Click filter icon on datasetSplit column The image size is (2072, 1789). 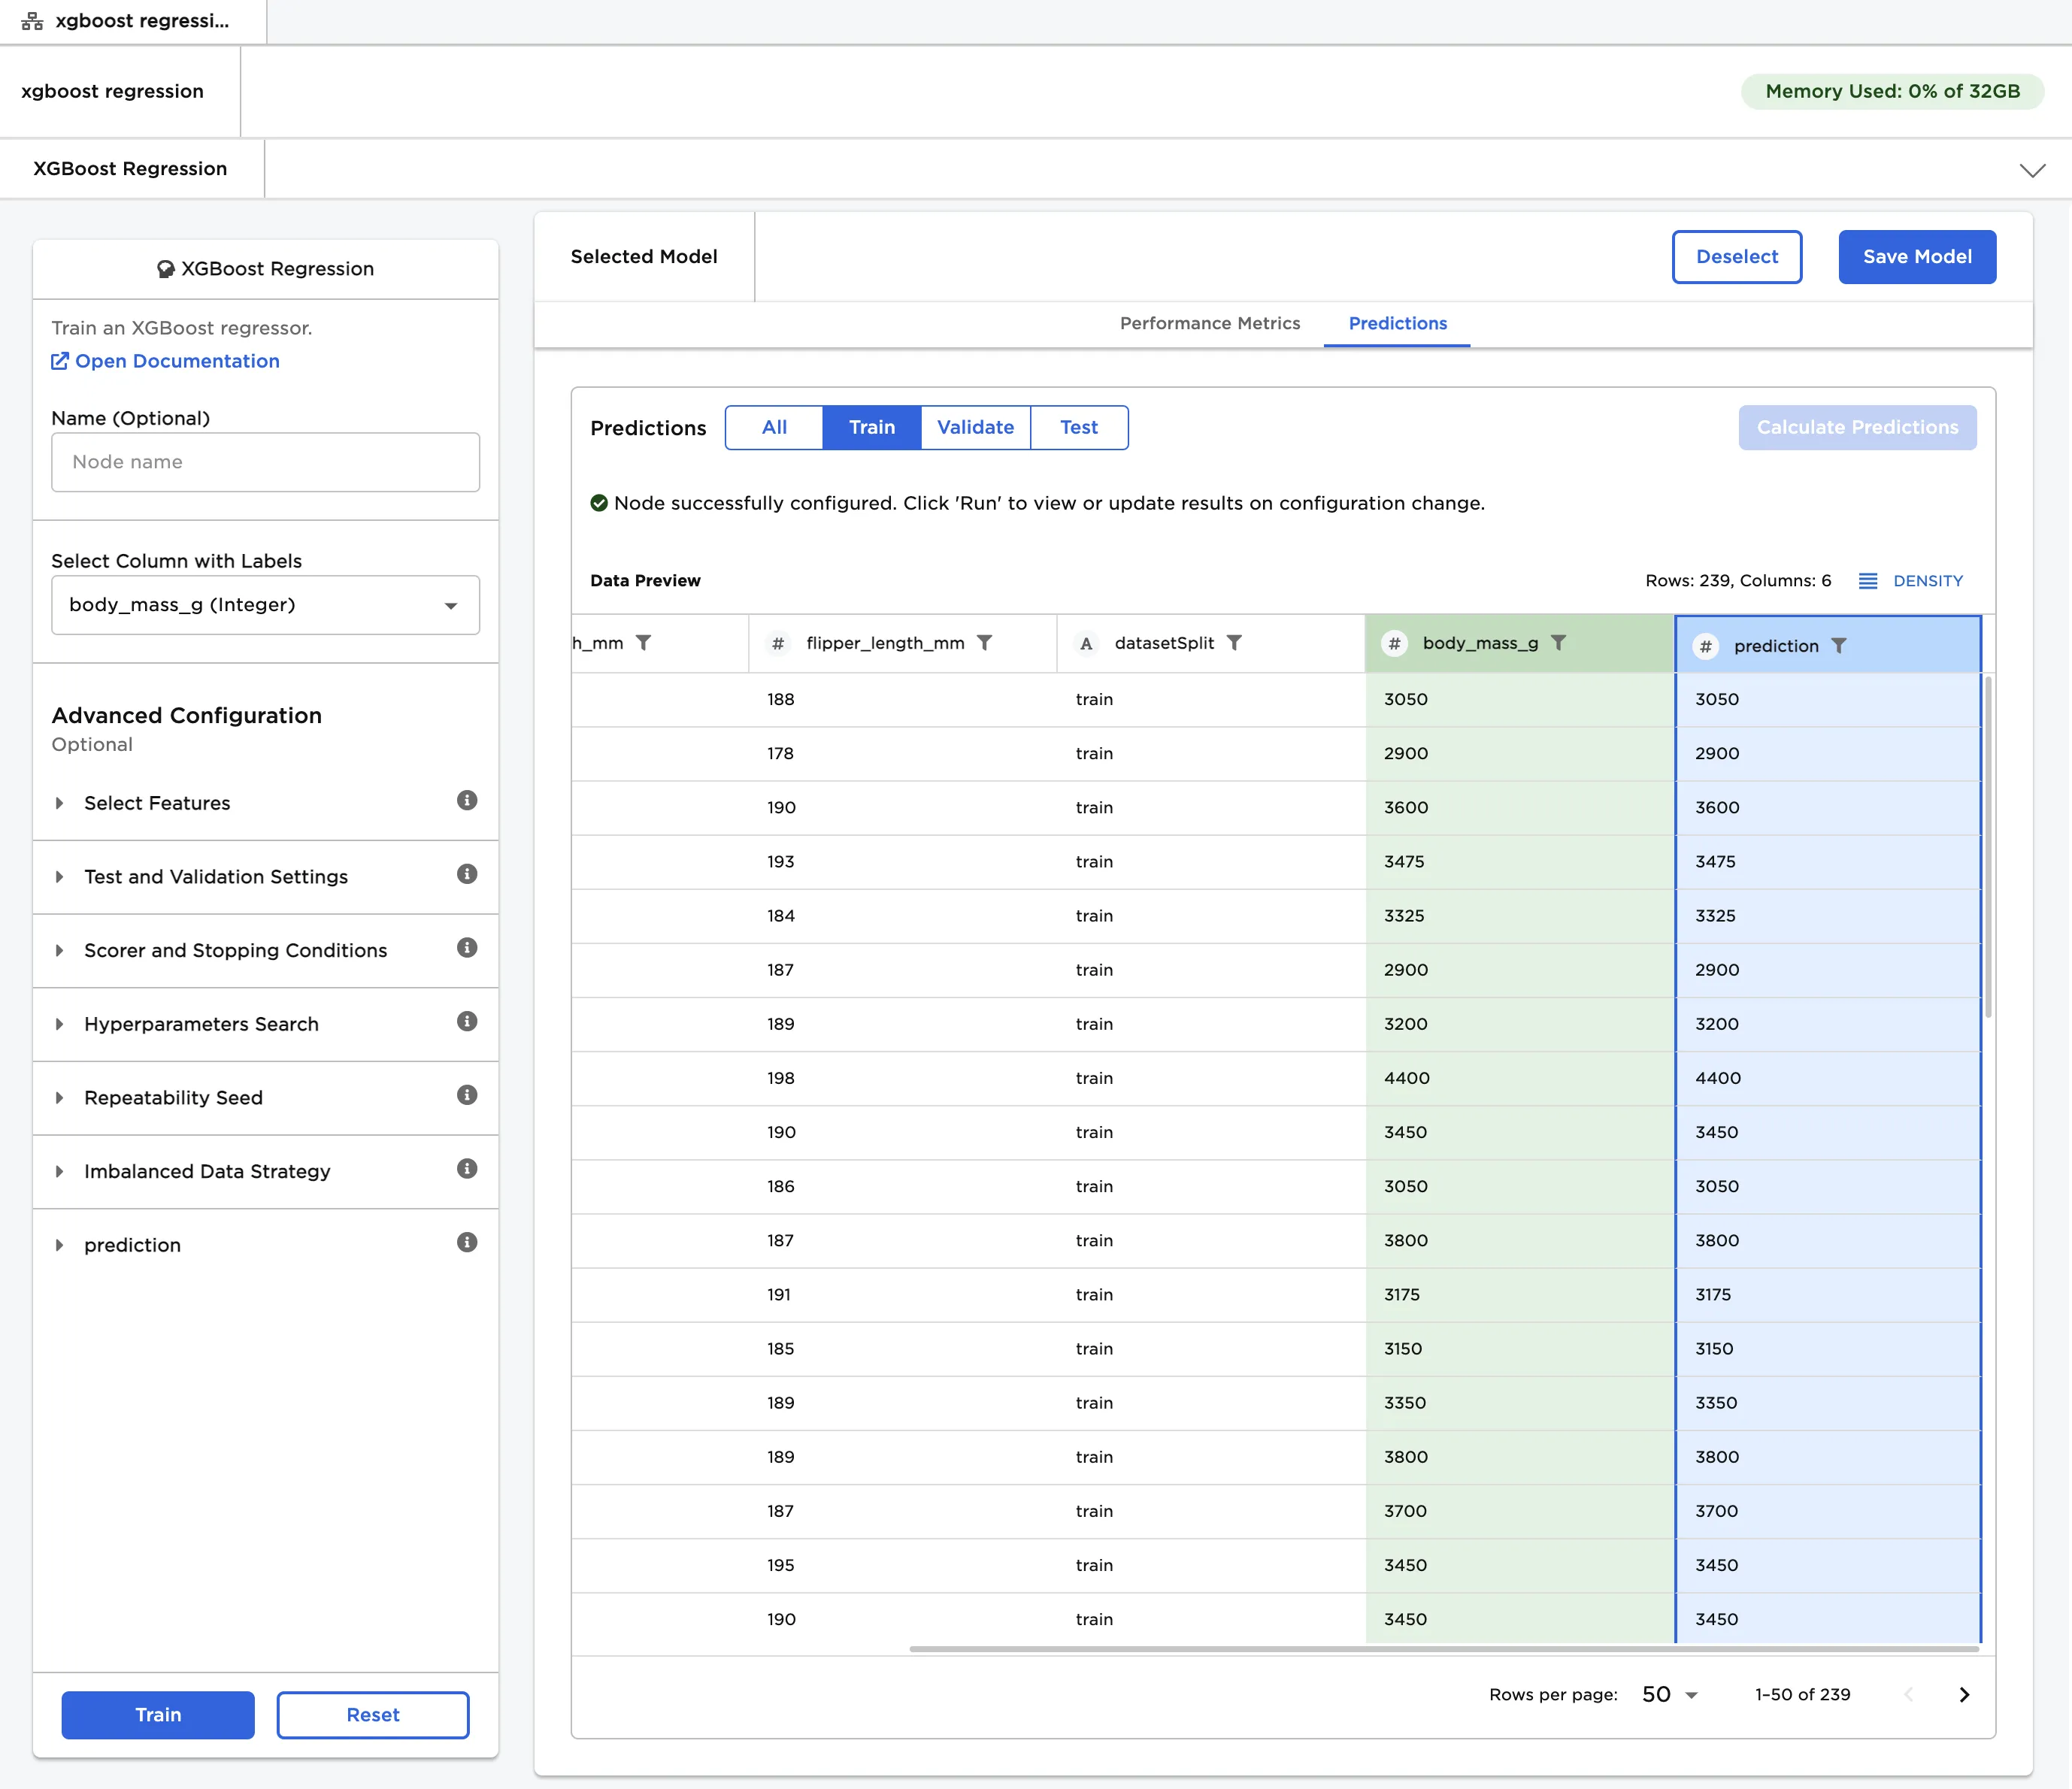pyautogui.click(x=1234, y=643)
